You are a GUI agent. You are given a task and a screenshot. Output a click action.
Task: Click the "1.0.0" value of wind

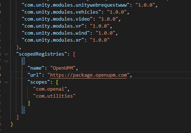coord(105,33)
